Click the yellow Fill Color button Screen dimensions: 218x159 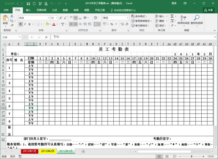(46, 24)
